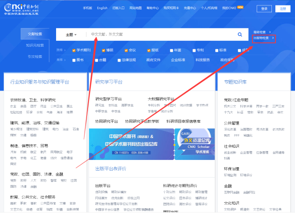Open 高级检索 advanced search

(262, 32)
